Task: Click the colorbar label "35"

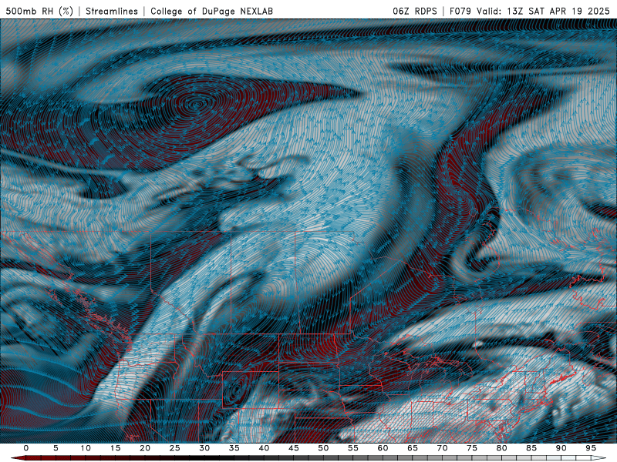Action: (x=234, y=448)
